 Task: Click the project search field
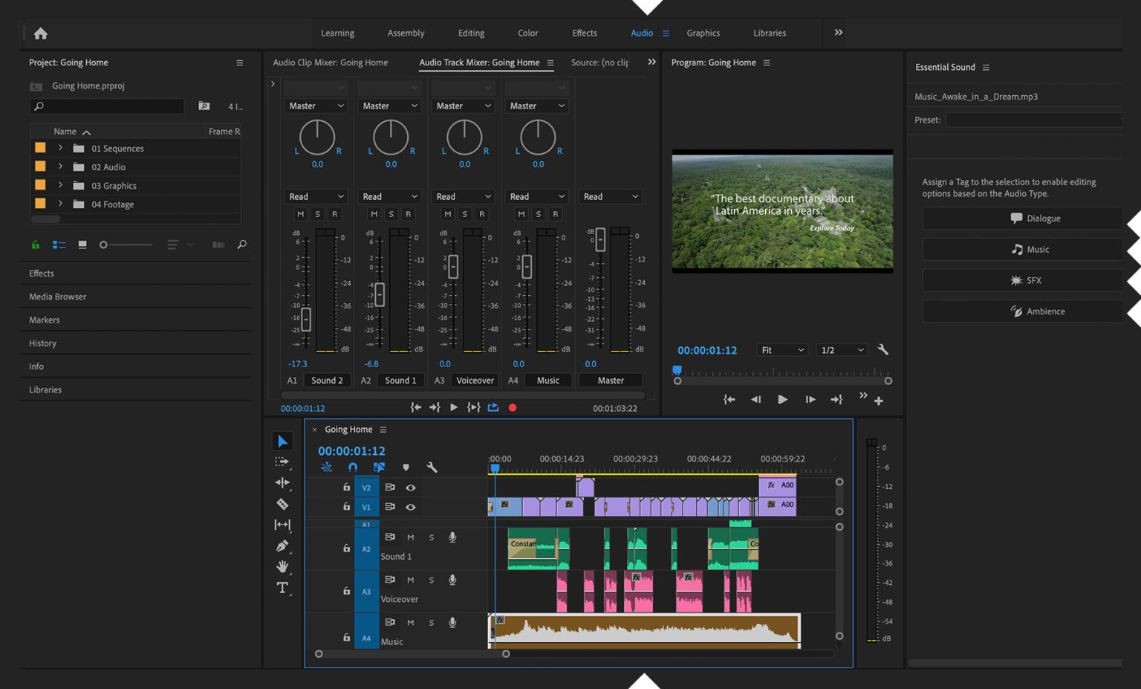(x=111, y=106)
